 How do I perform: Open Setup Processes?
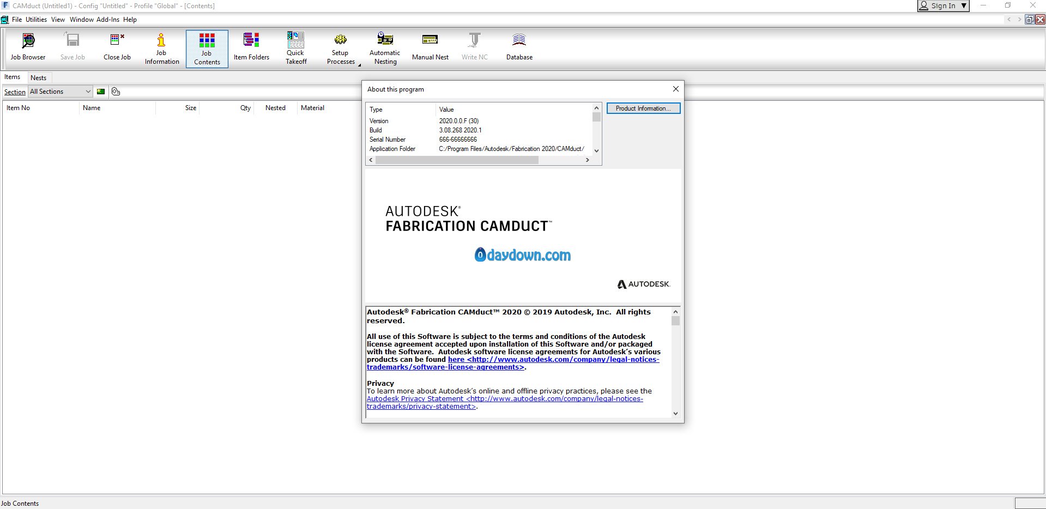click(341, 49)
